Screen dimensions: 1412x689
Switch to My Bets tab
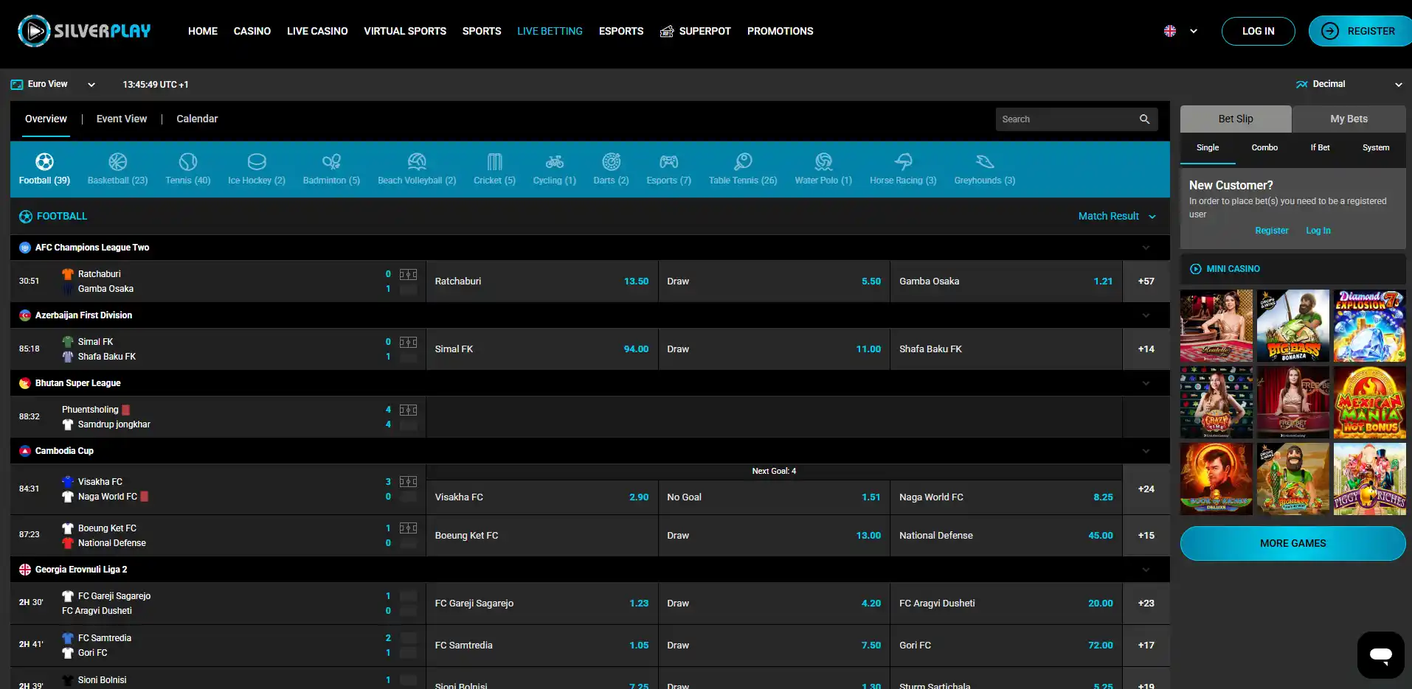tap(1349, 119)
